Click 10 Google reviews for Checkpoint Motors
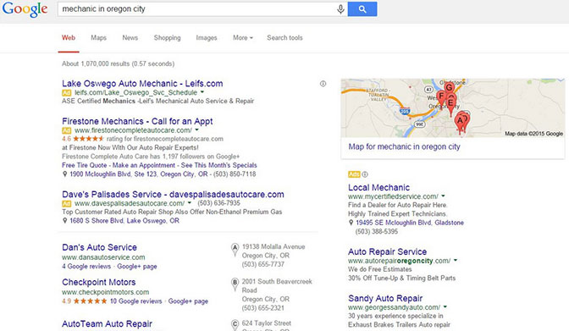 [136, 301]
